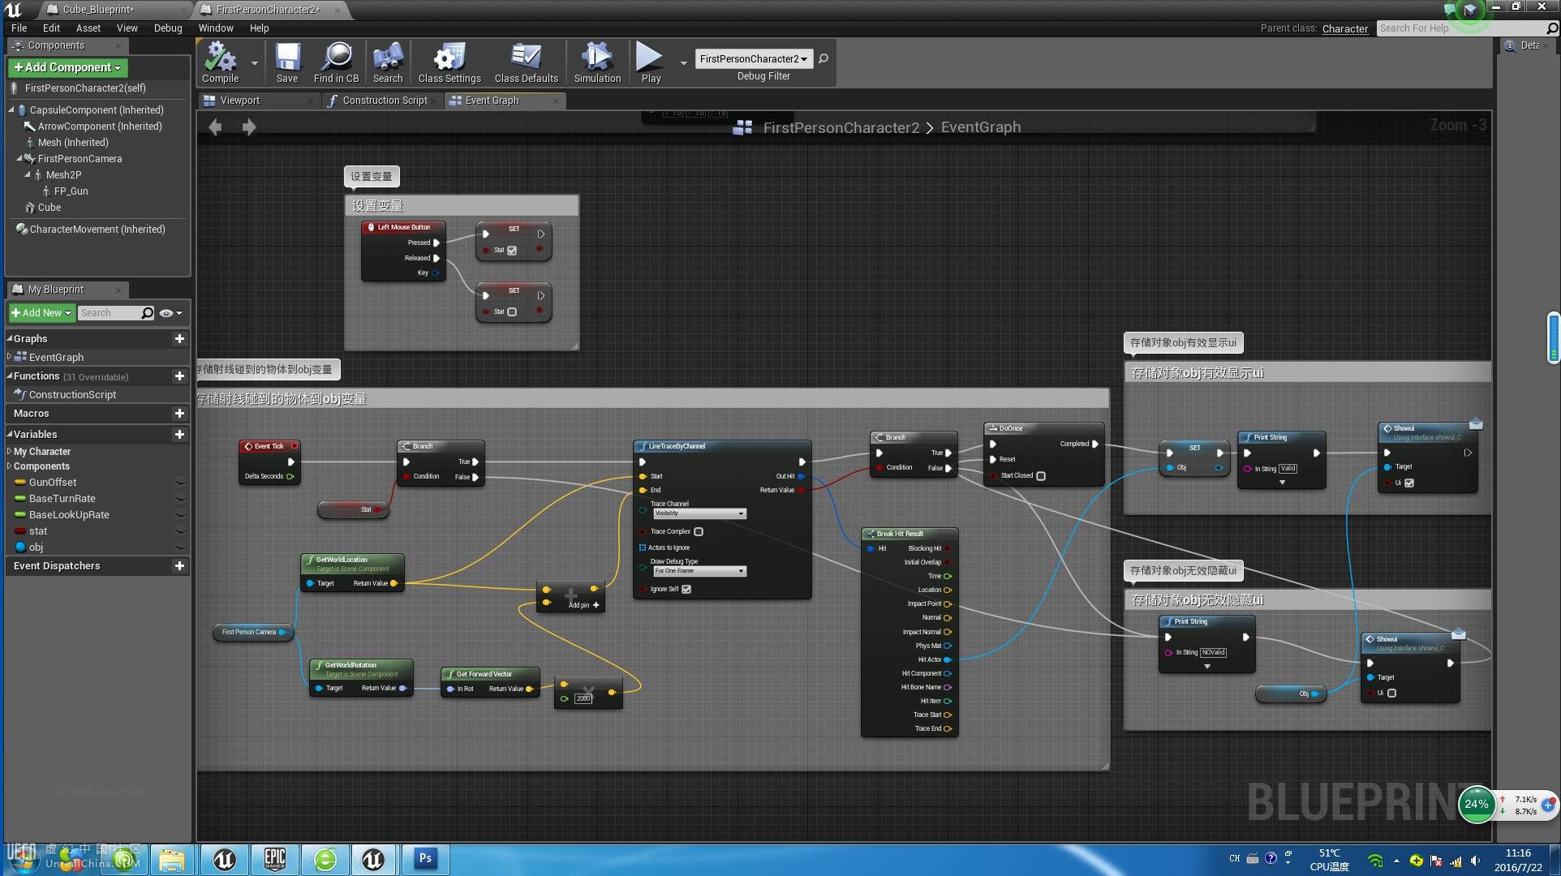Add a new Graph with plus icon
This screenshot has height=876, width=1561.
click(x=179, y=338)
